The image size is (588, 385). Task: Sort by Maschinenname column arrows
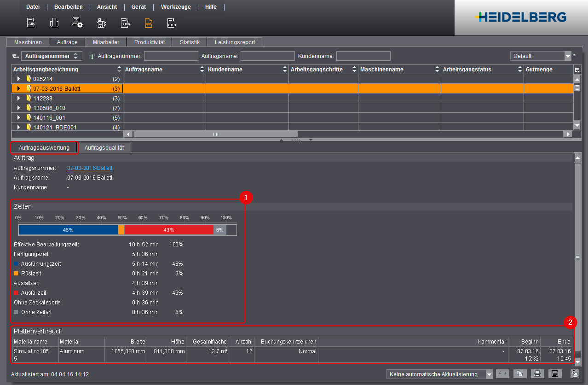click(x=437, y=70)
